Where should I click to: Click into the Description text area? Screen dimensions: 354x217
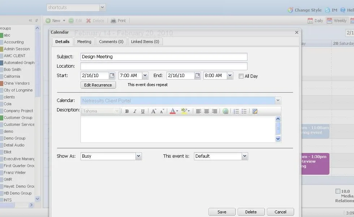pyautogui.click(x=178, y=129)
